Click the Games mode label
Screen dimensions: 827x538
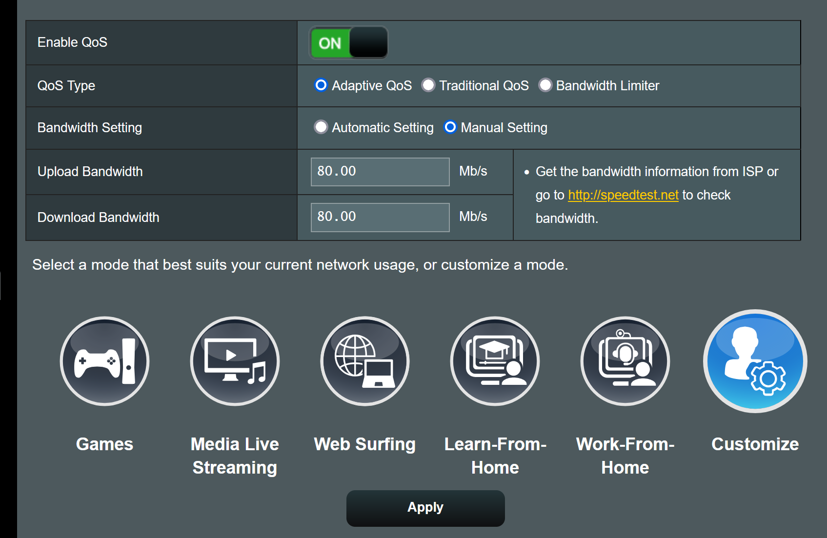tap(104, 444)
